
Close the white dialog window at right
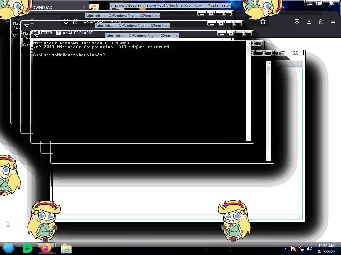point(295,53)
